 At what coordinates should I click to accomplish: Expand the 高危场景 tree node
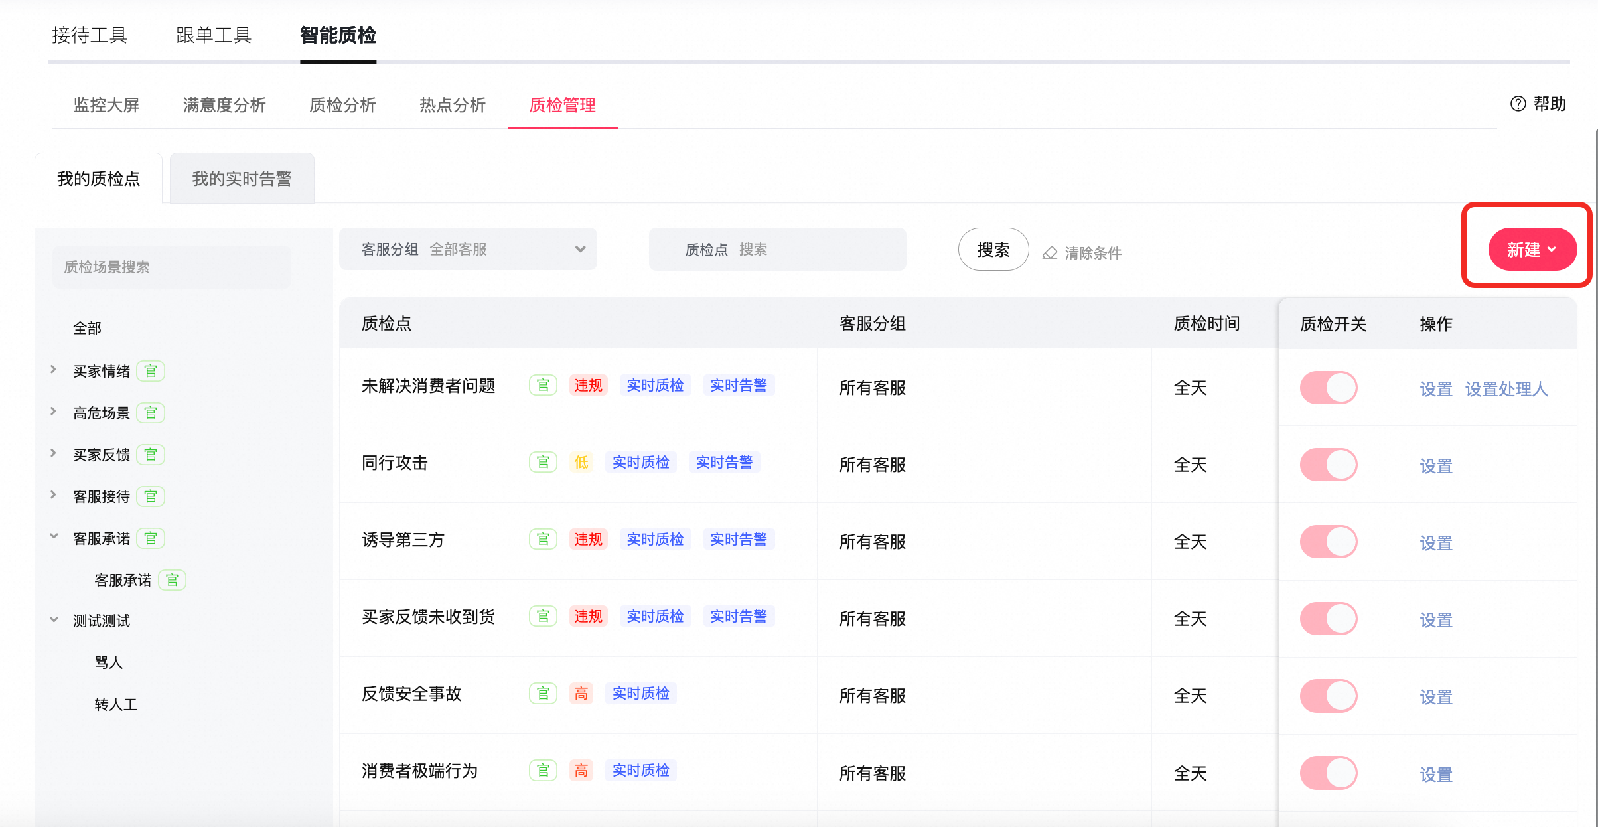54,412
